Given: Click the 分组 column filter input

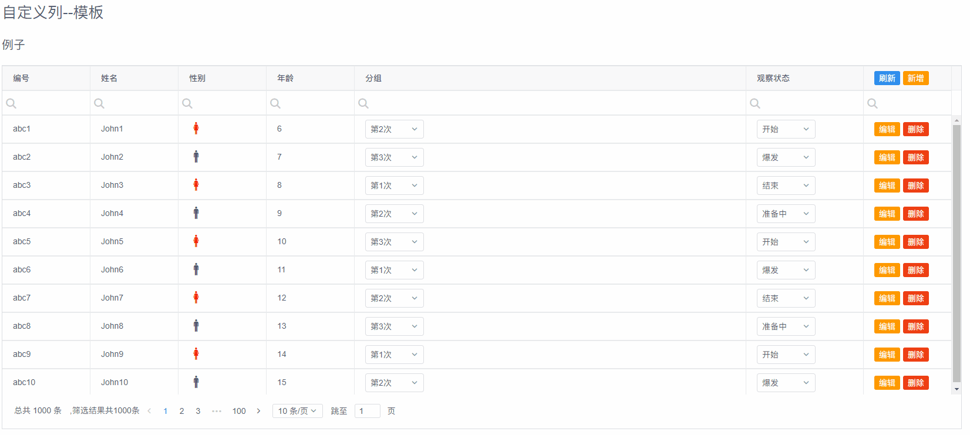Looking at the screenshot, I should pyautogui.click(x=550, y=103).
